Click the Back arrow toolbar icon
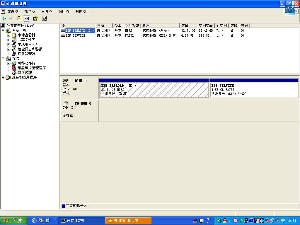This screenshot has height=225, width=300. click(4, 18)
